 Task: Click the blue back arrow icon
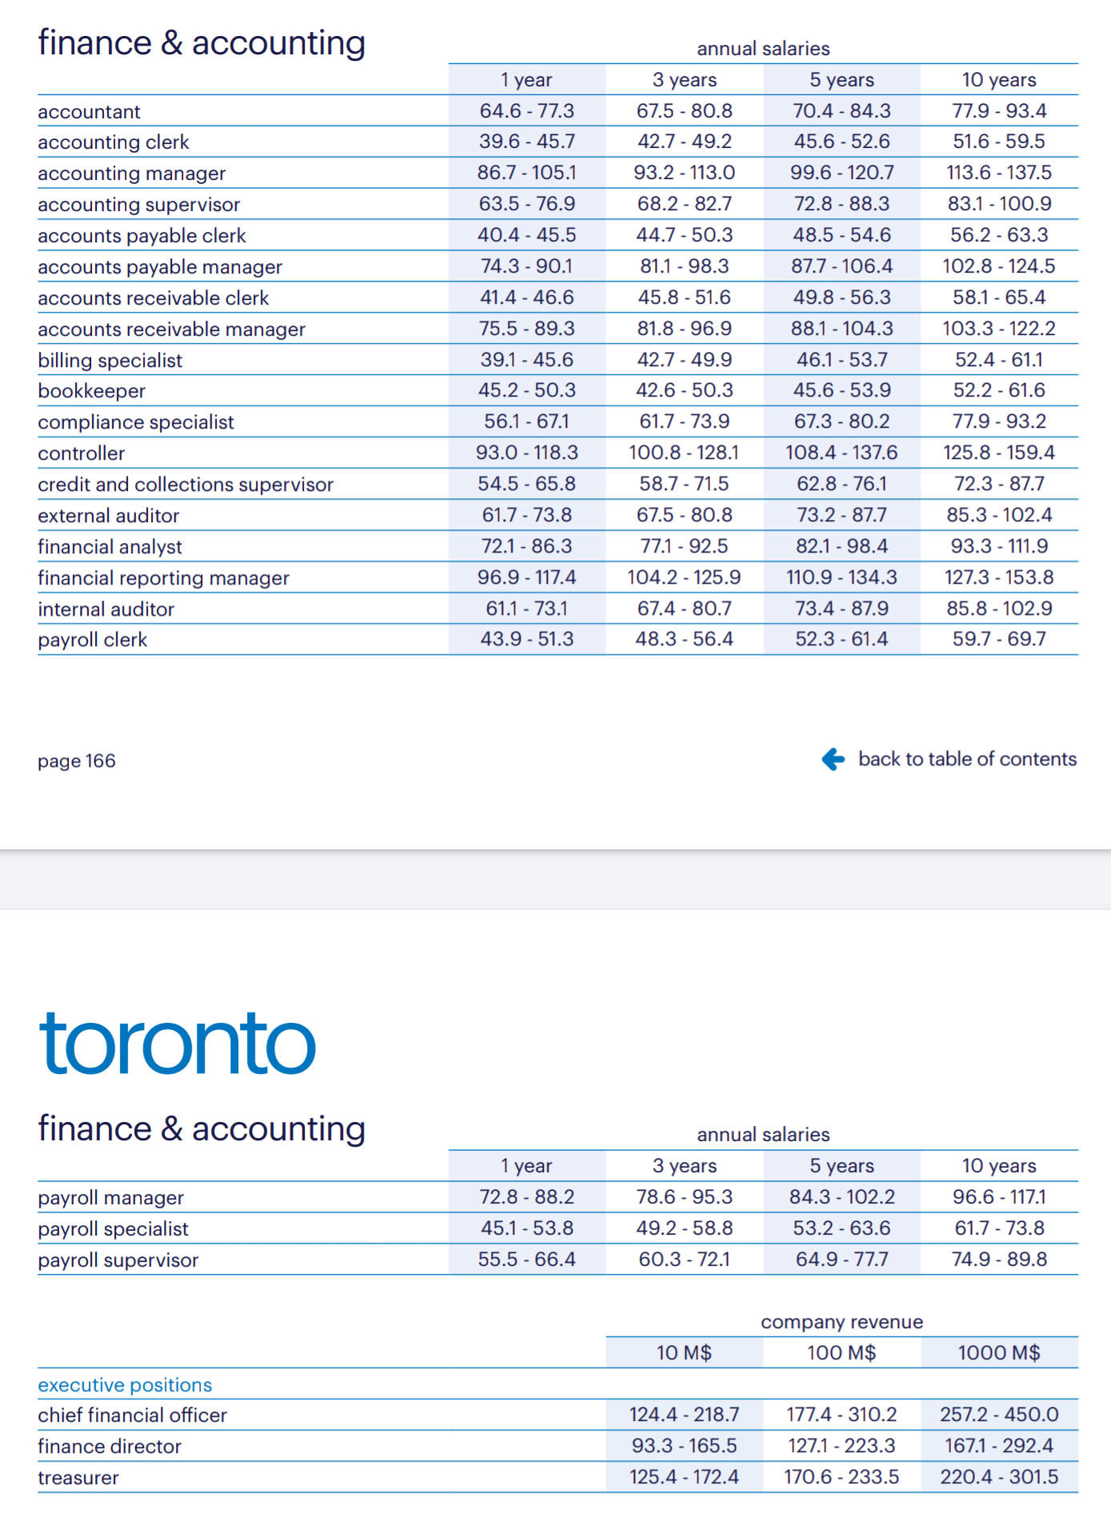(833, 759)
